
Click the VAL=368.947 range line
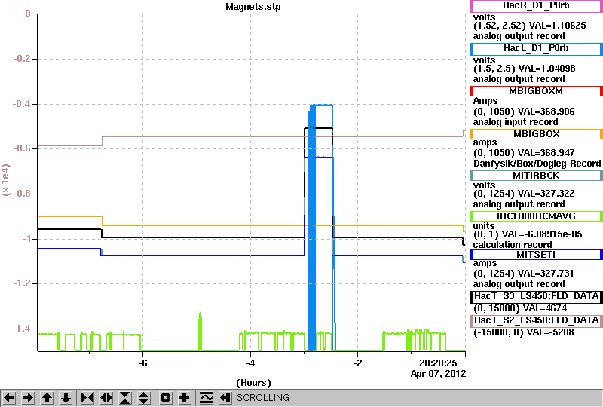[524, 153]
